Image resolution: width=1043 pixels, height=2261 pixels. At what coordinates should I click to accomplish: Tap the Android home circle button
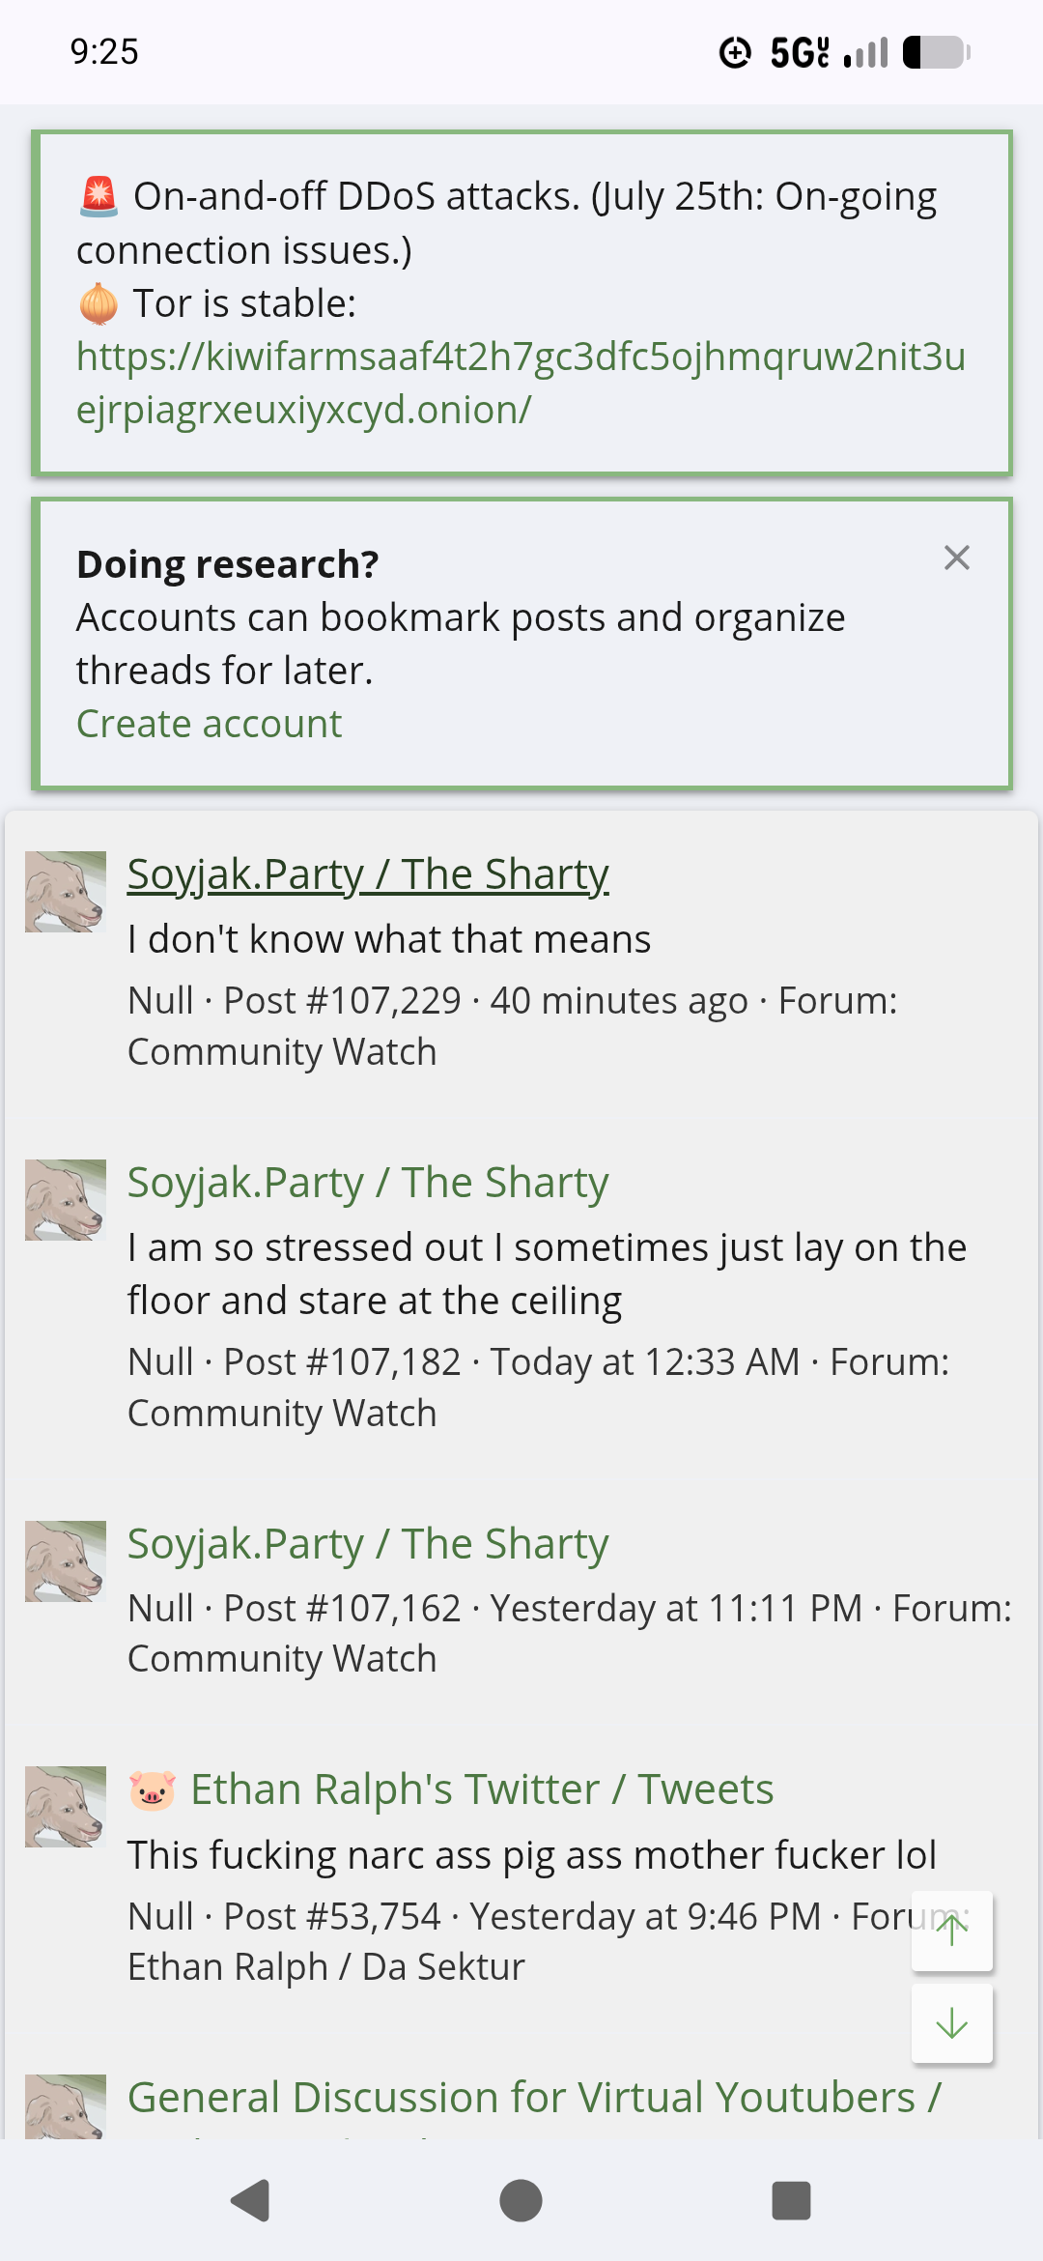[521, 2201]
